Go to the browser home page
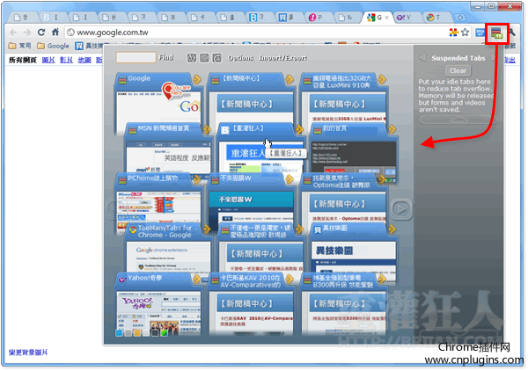The height and width of the screenshot is (371, 528). point(55,33)
